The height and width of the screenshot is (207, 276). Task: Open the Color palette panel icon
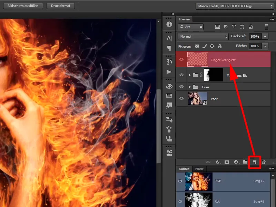tap(169, 87)
